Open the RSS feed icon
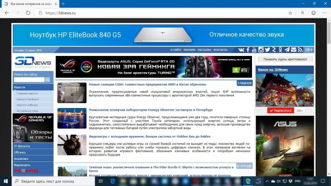The width and height of the screenshot is (331, 186). (x=300, y=50)
